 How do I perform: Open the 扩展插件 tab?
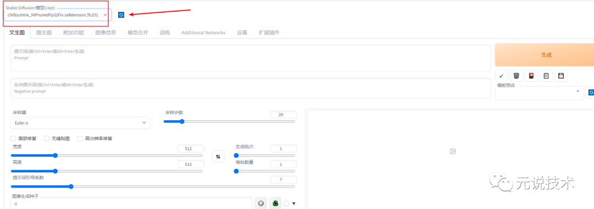coord(269,32)
